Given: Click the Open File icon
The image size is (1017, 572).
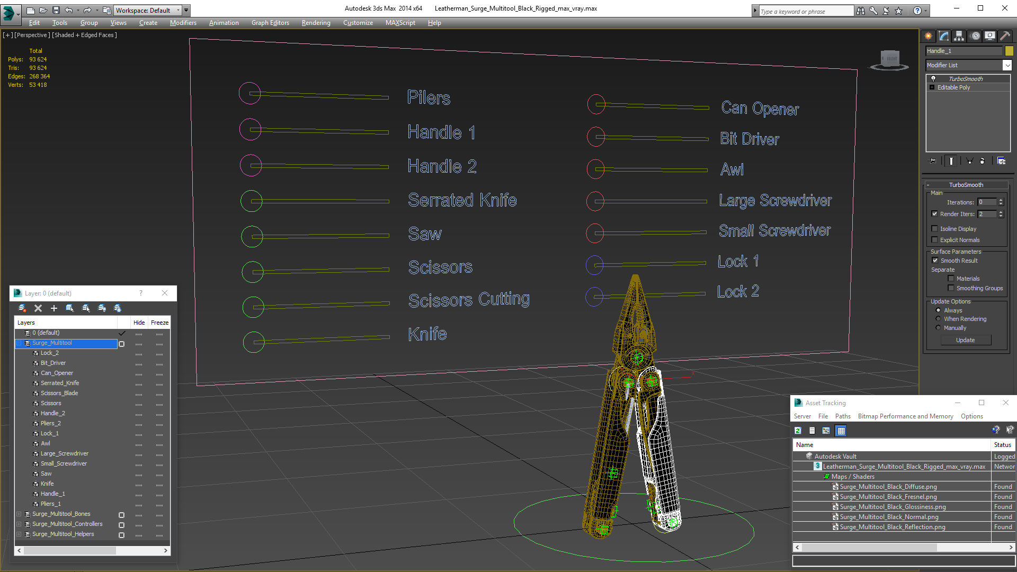Looking at the screenshot, I should tap(43, 10).
